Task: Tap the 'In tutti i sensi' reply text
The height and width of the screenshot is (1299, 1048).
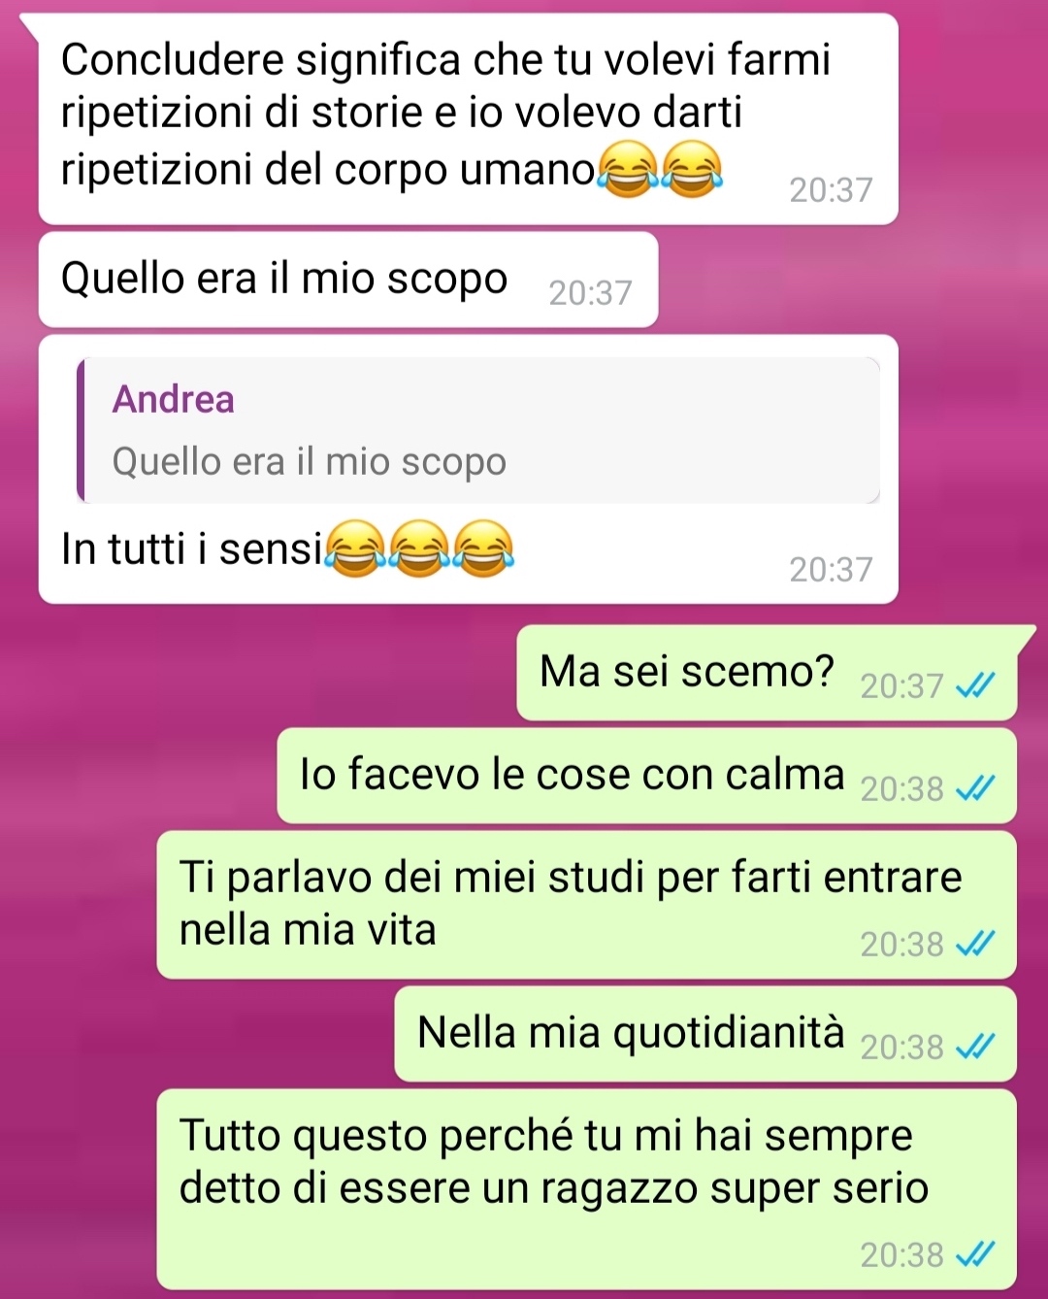Action: [191, 549]
